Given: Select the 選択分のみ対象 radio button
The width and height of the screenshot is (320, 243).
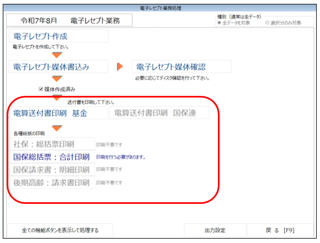Looking at the screenshot, I should point(267,23).
